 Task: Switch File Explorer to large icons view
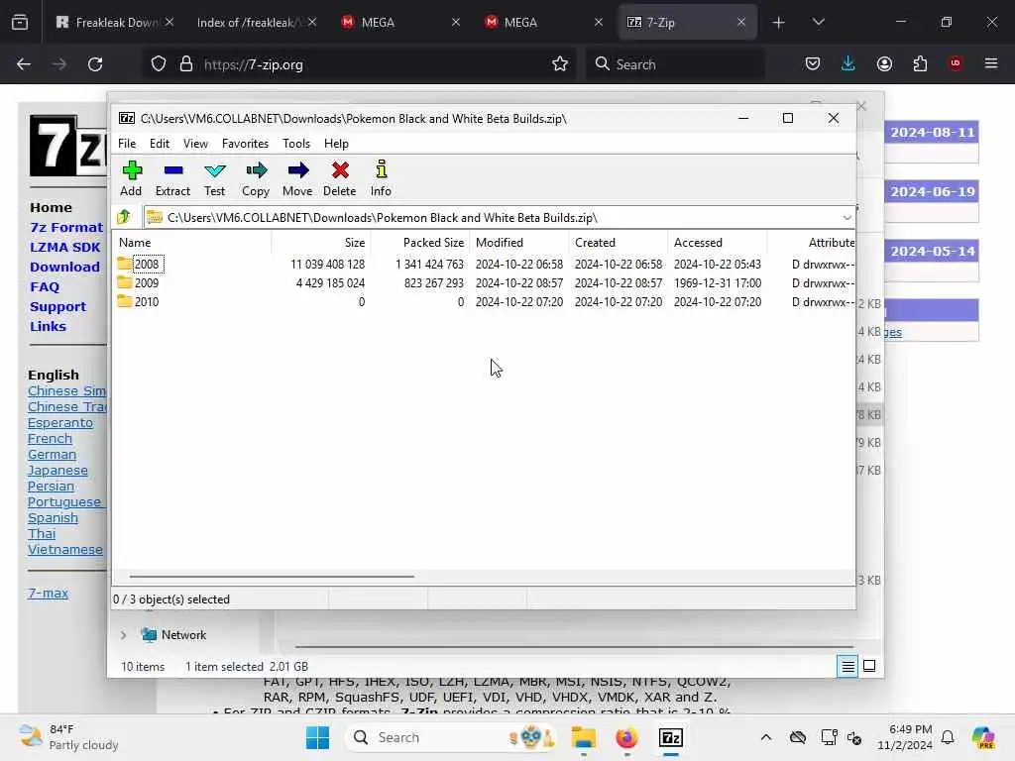[x=869, y=666]
